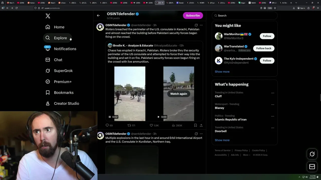Repost the Karachi post
Screen dimensions: 321x180
[x=131, y=125]
